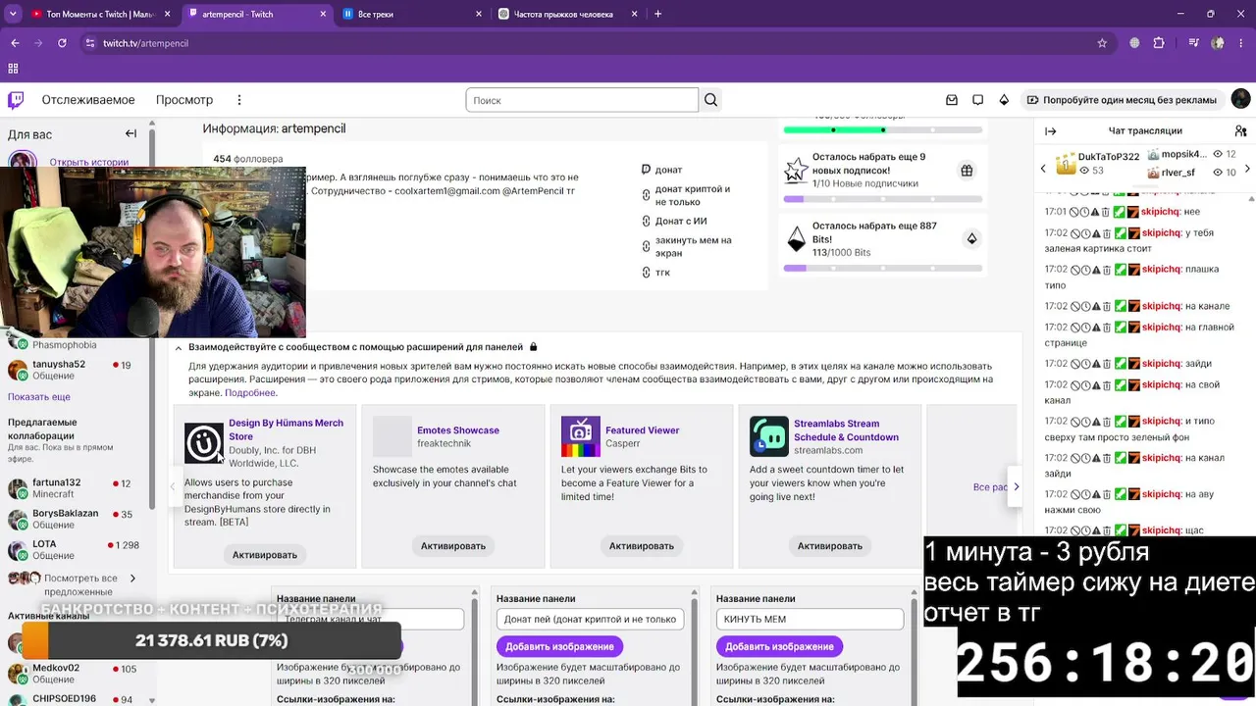This screenshot has height=706, width=1256.
Task: Open a new browser tab
Action: [x=657, y=14]
